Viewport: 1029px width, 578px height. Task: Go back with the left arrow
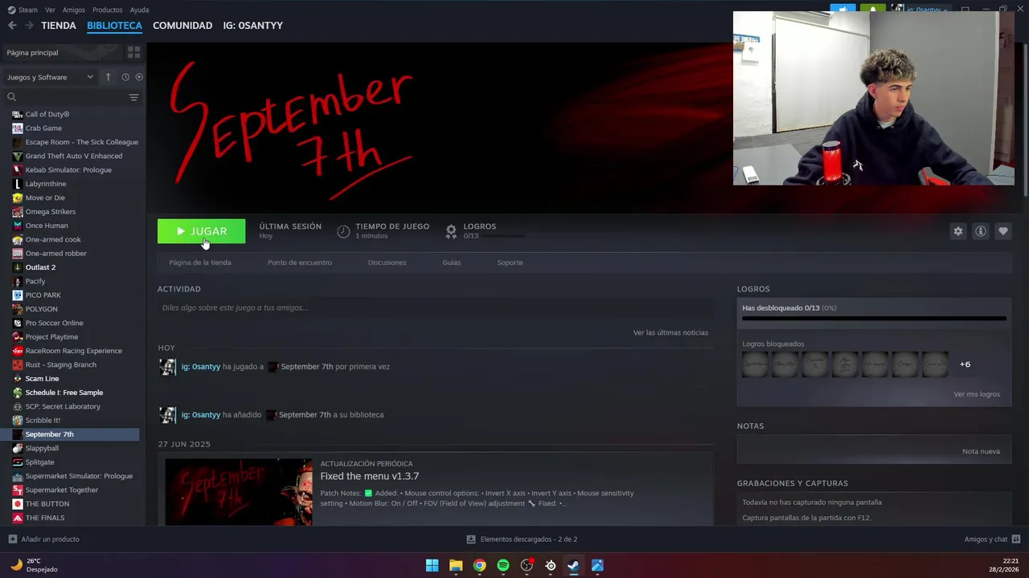(x=12, y=26)
